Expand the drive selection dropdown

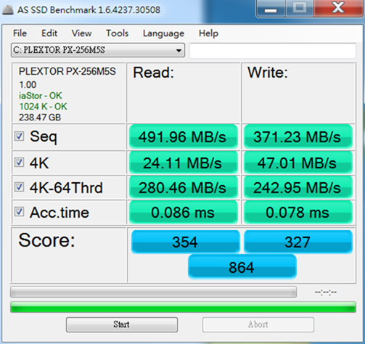(98, 50)
